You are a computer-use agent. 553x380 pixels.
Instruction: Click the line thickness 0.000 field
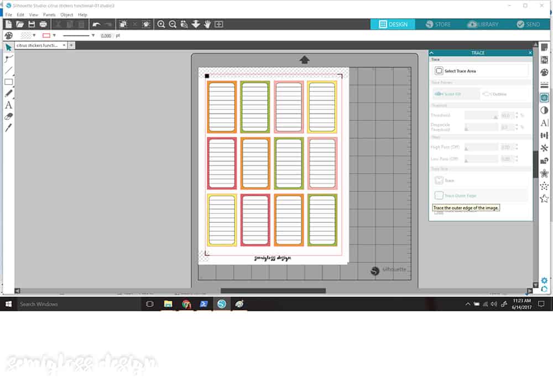106,35
